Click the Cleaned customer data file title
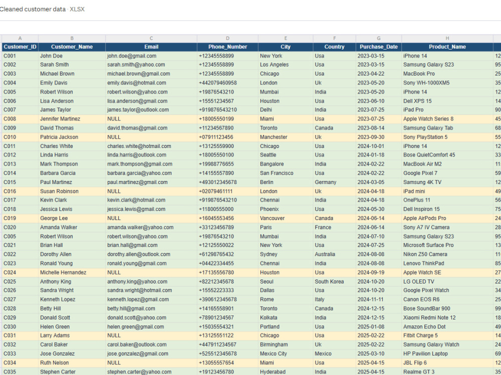 point(32,9)
